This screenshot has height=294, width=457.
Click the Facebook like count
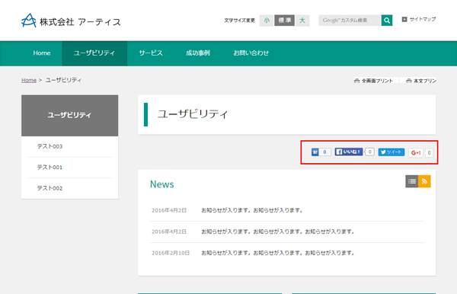(370, 152)
